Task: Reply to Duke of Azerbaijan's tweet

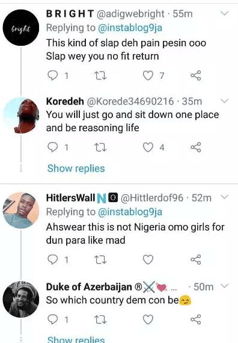Action: coord(53,320)
